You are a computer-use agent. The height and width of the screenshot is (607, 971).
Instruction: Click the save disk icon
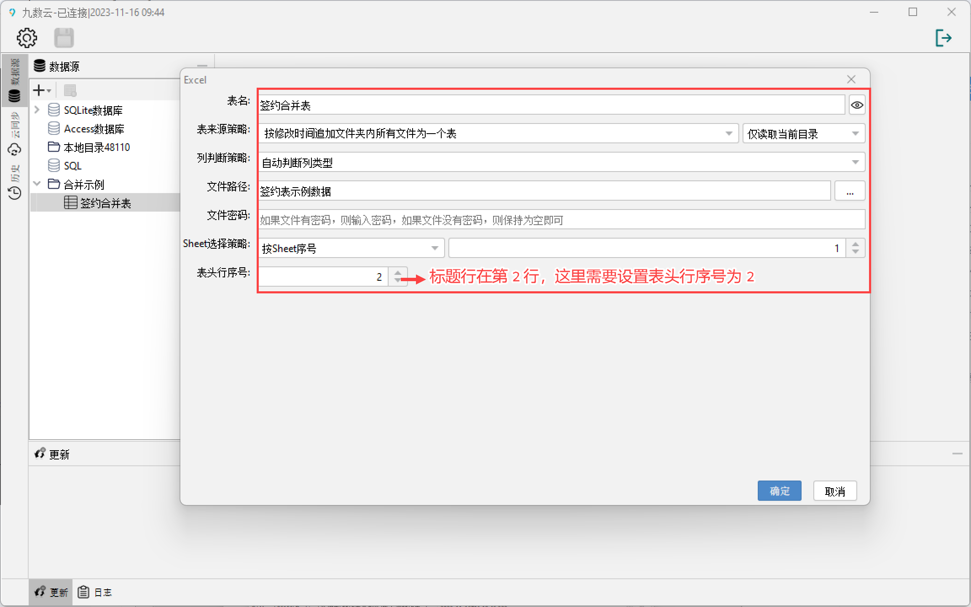tap(64, 38)
